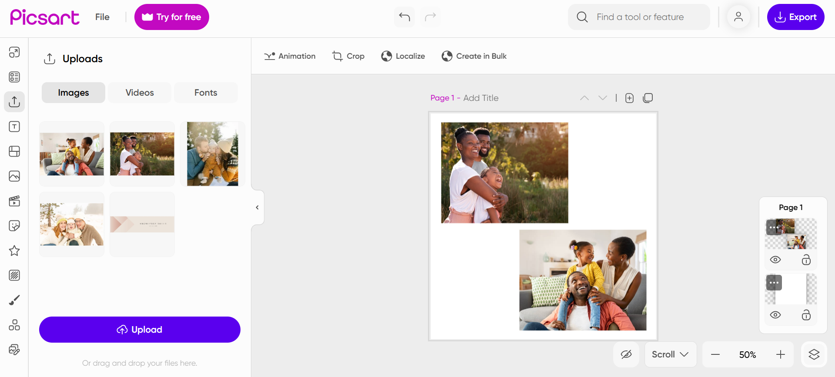Open the resize/layout tool in sidebar
Screen dimensions: 835x377
point(14,52)
